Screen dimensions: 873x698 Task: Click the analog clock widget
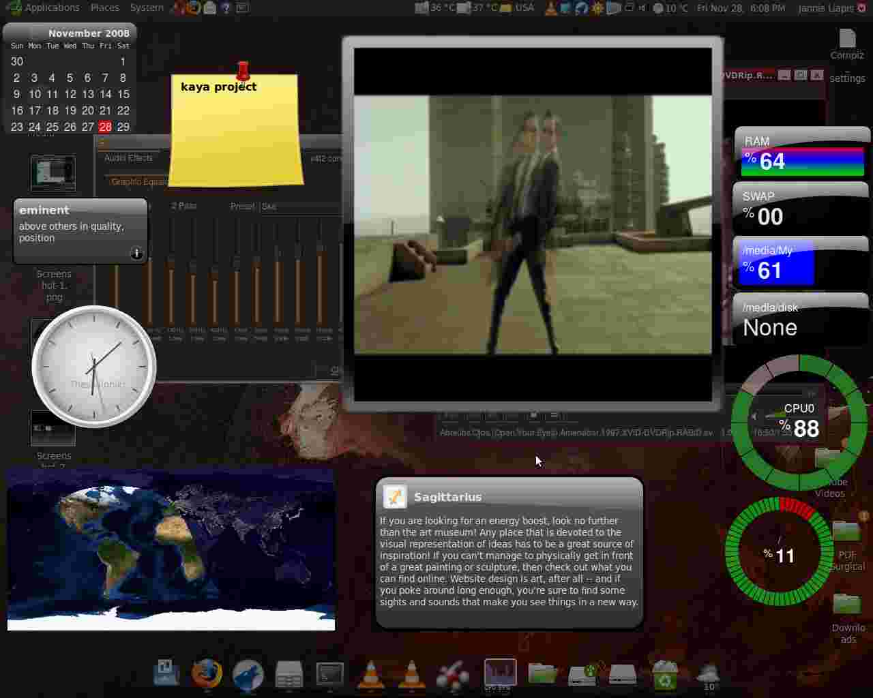click(x=94, y=367)
